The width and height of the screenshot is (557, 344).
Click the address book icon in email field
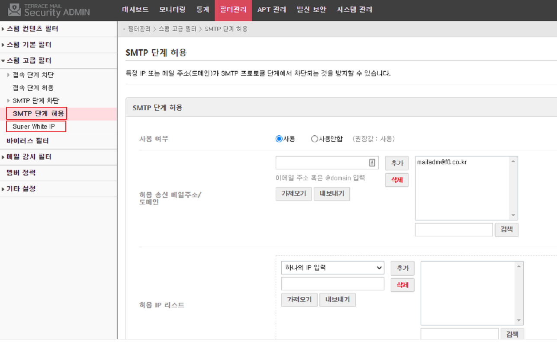(372, 163)
